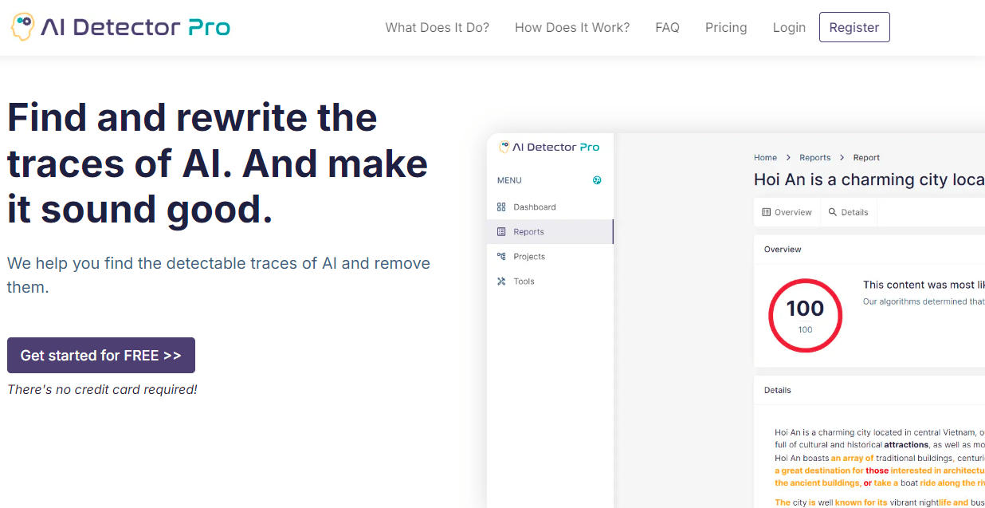Switch to the Details tab in report

pos(849,212)
